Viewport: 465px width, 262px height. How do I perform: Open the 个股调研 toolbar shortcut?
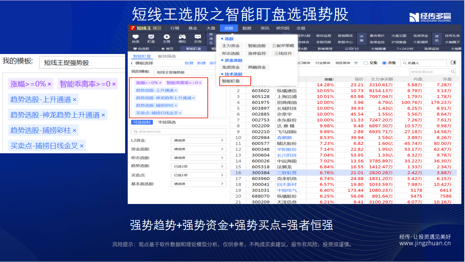420,42
